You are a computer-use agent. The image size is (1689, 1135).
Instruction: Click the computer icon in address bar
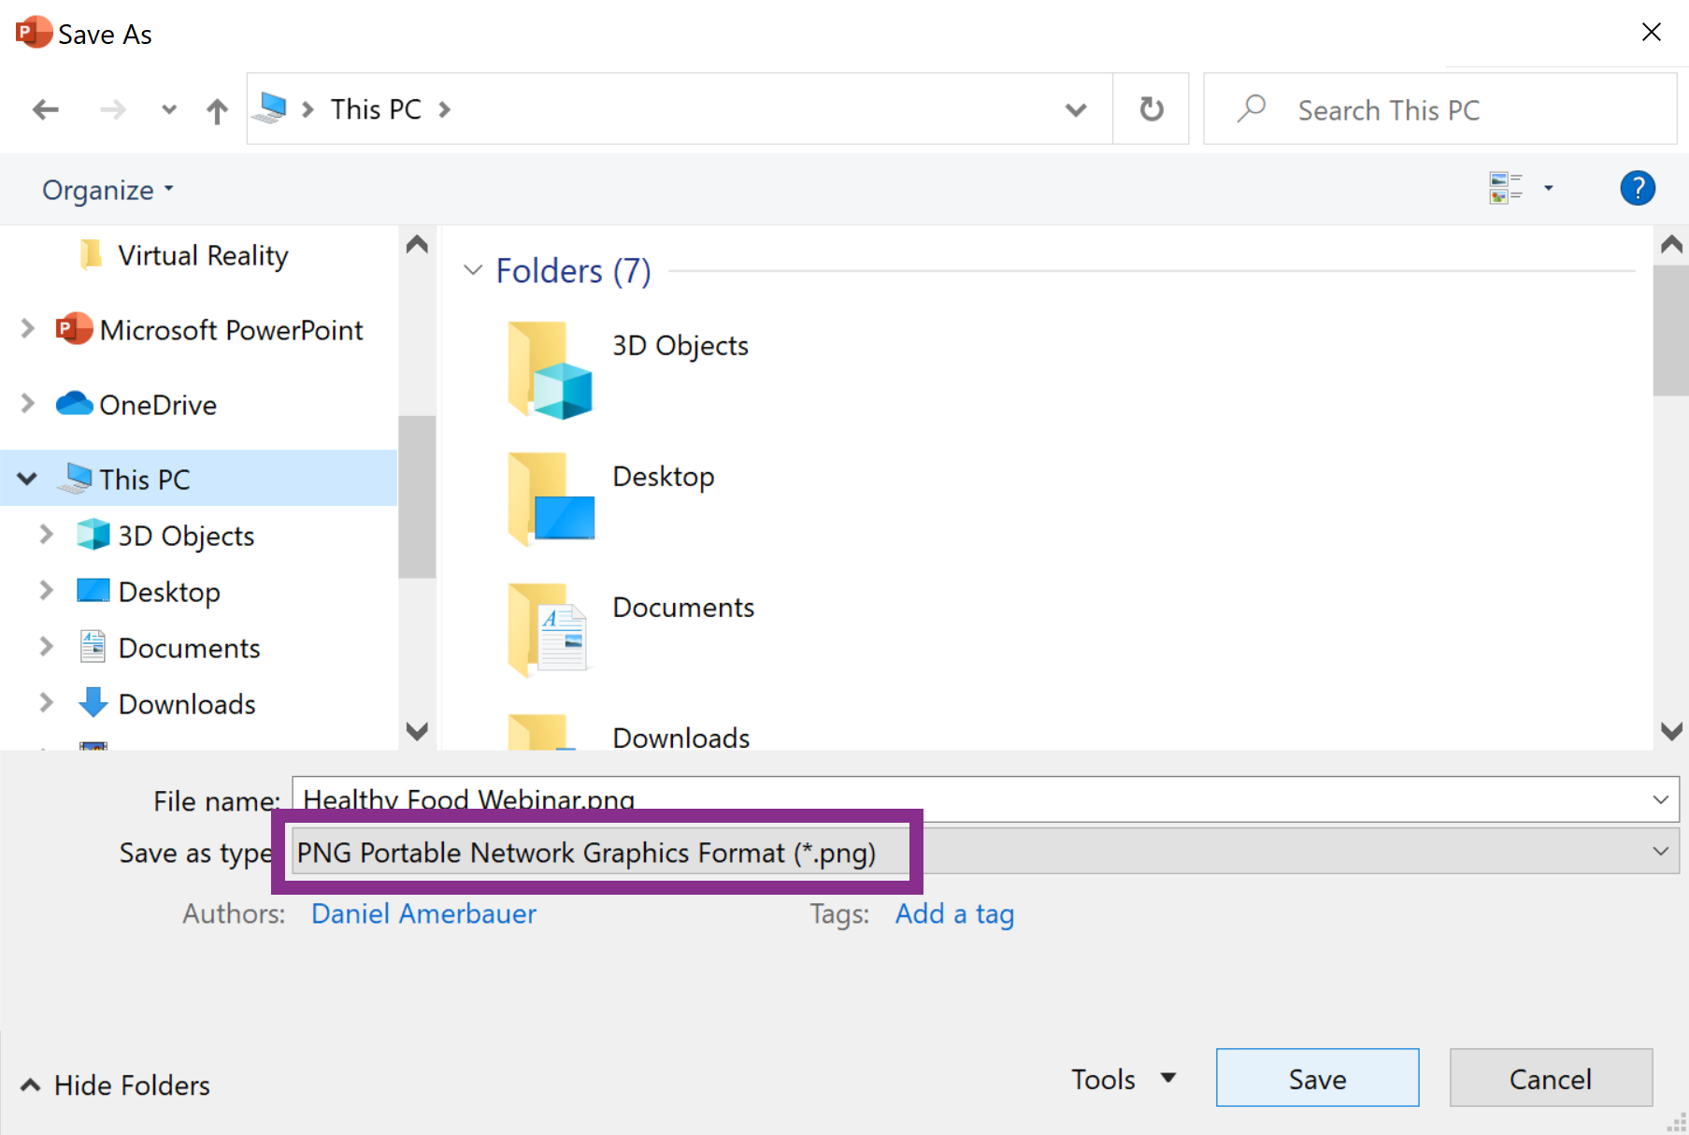click(x=270, y=108)
